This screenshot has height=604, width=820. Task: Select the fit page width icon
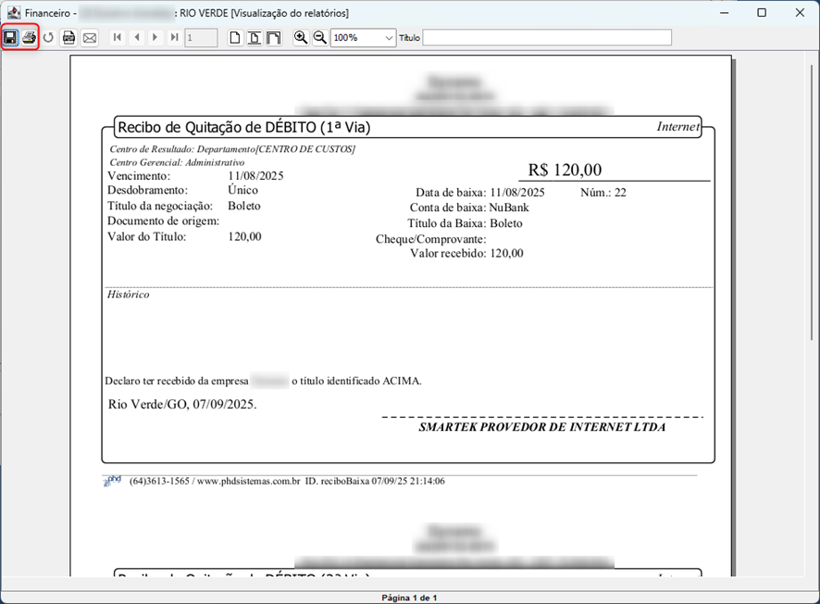(255, 38)
